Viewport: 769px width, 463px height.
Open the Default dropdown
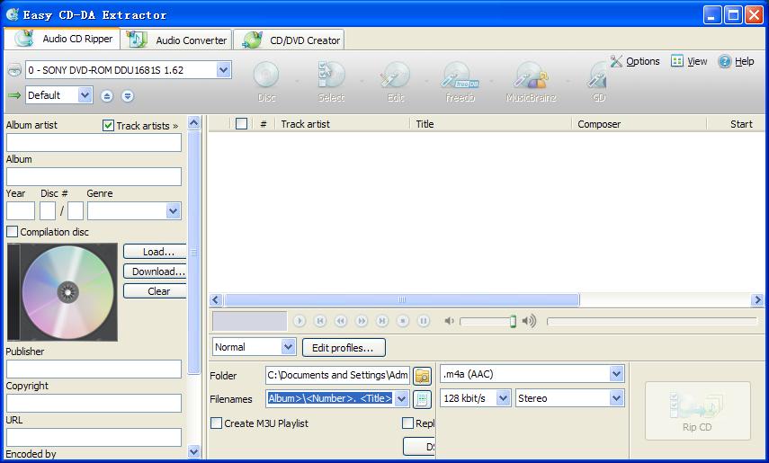click(x=85, y=95)
